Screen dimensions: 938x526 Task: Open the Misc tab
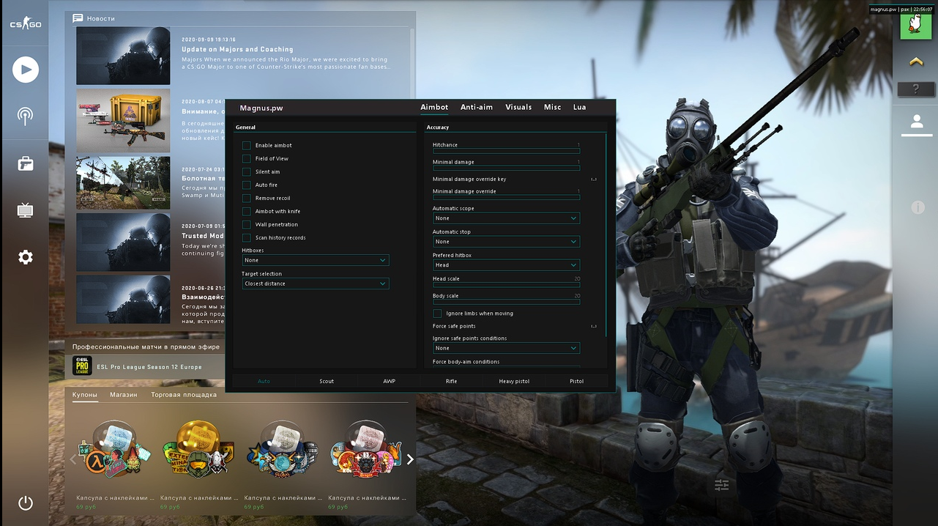tap(553, 107)
